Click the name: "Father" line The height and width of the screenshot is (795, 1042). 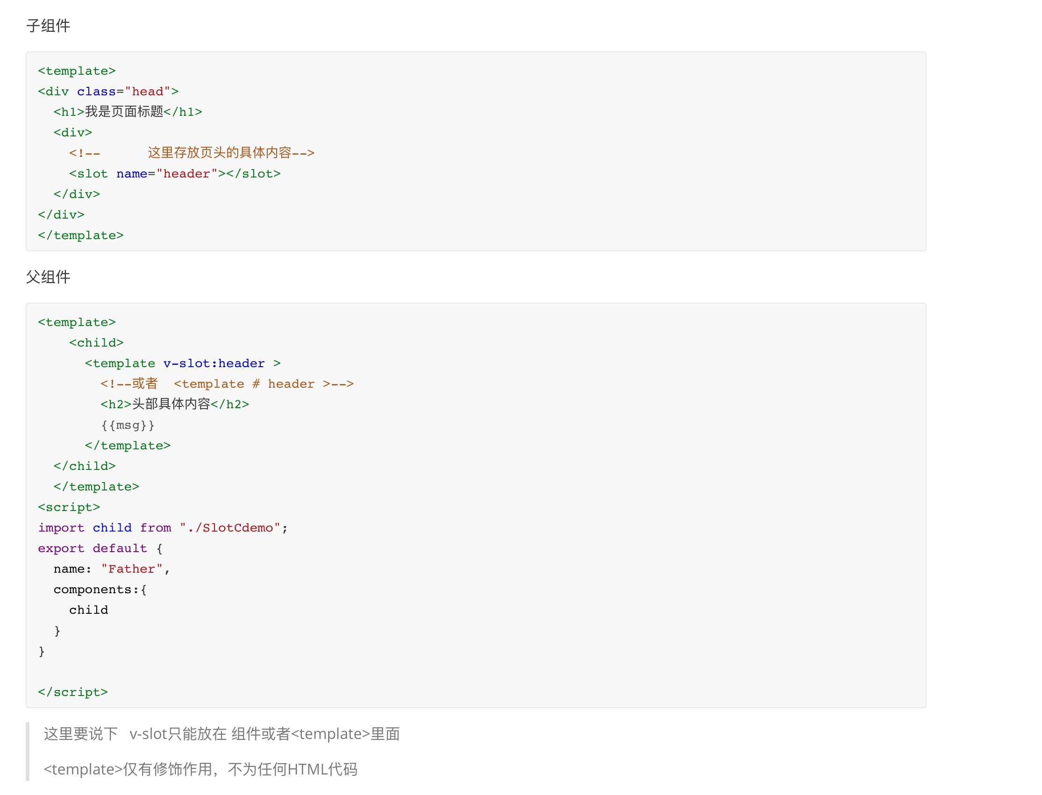(112, 569)
